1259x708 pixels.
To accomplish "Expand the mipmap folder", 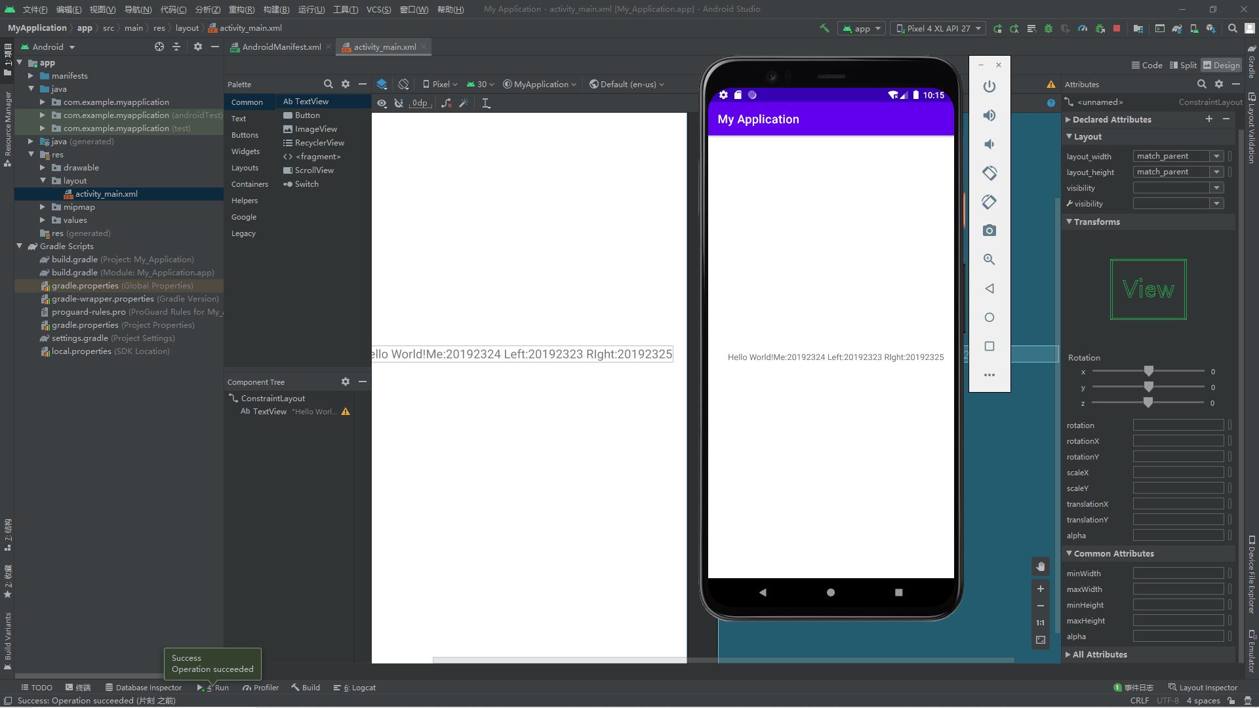I will pos(43,207).
